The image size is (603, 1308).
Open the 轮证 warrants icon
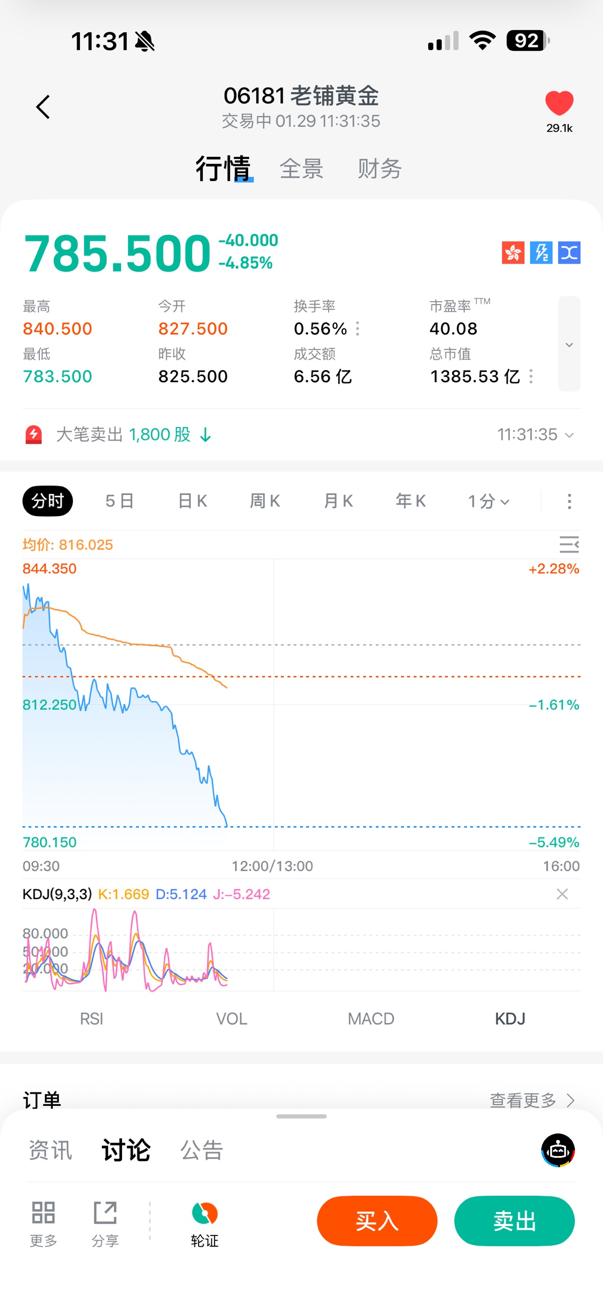click(205, 1213)
